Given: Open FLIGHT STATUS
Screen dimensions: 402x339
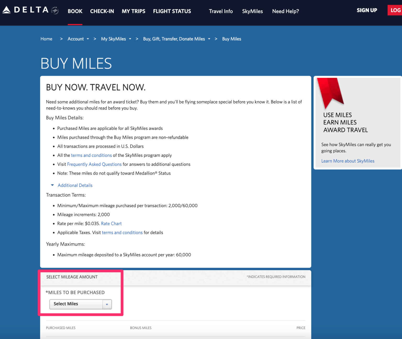Looking at the screenshot, I should (x=172, y=11).
